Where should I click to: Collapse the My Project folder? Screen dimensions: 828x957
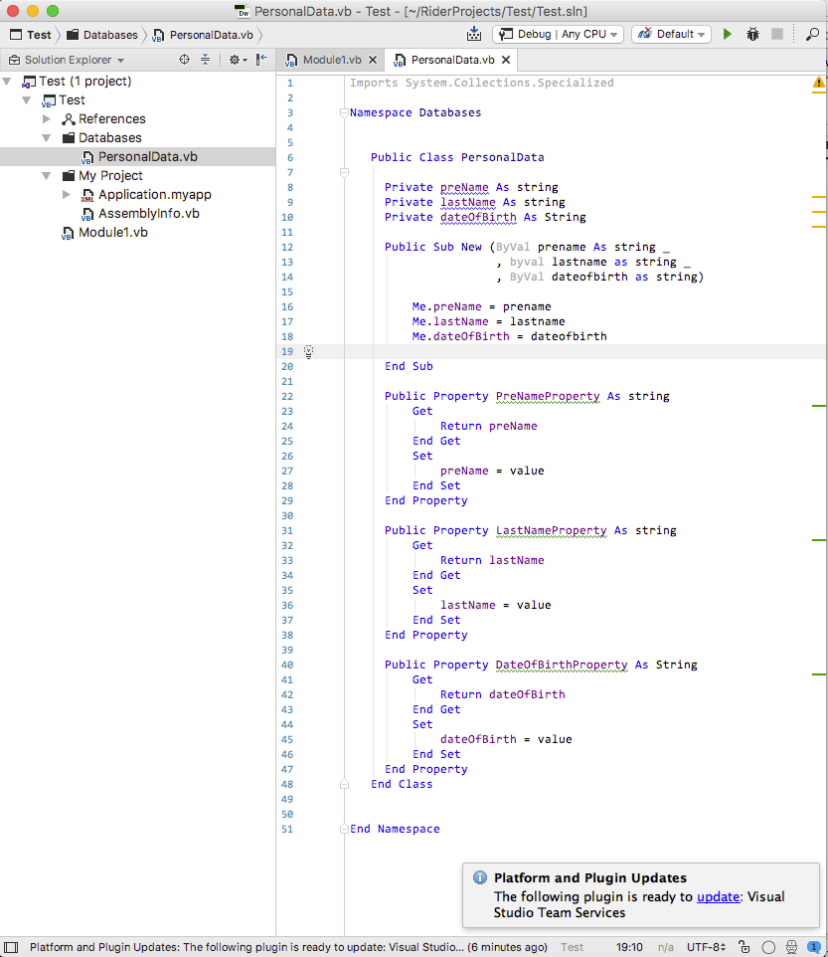pyautogui.click(x=47, y=176)
